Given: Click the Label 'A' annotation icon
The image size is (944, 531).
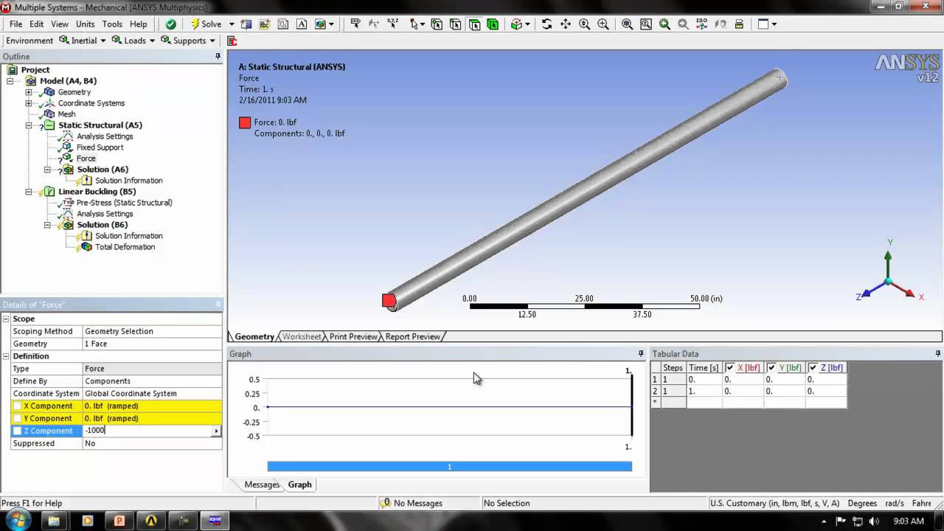Looking at the screenshot, I should 302,24.
